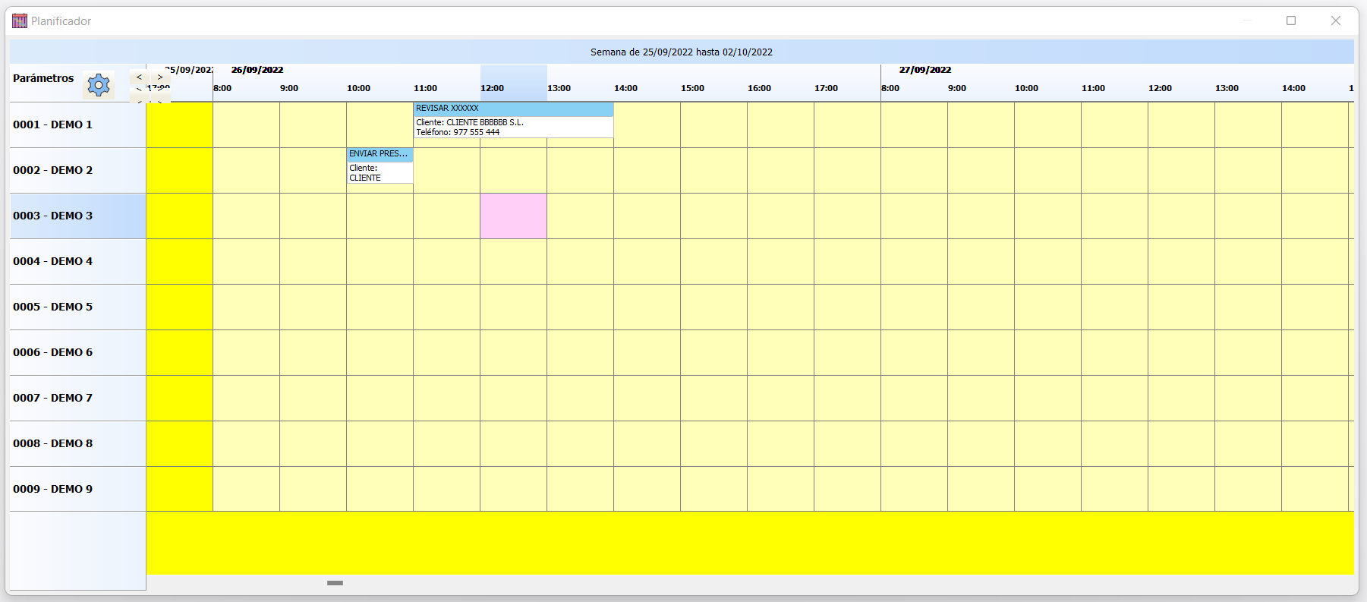Click 'Cliente: CLIENTE BBBBBB S.L.' text in appointment
The height and width of the screenshot is (602, 1367).
pyautogui.click(x=470, y=122)
